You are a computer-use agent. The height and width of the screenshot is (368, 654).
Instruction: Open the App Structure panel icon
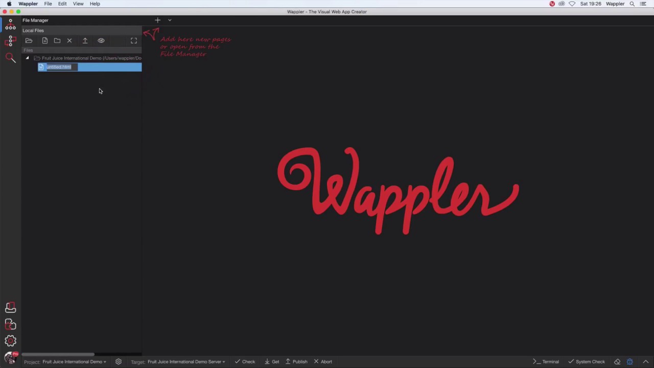pyautogui.click(x=10, y=25)
